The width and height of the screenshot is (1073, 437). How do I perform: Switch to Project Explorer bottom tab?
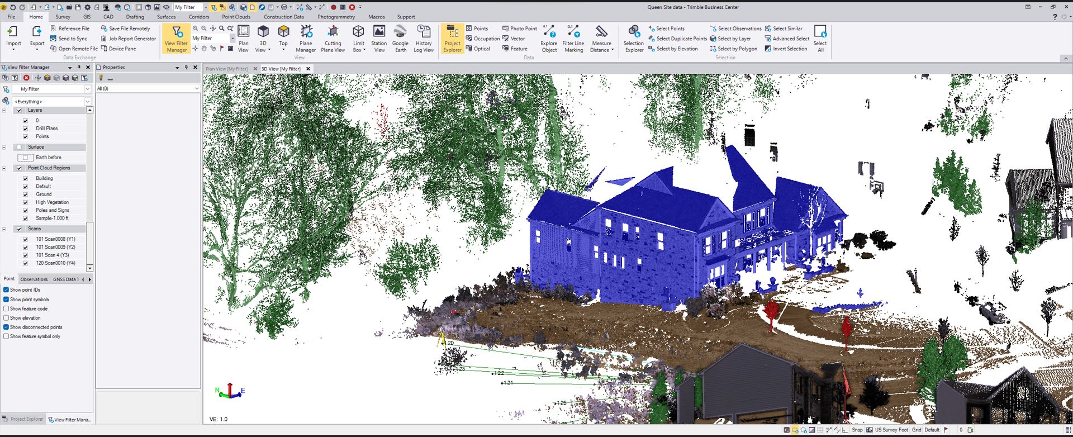[x=22, y=419]
